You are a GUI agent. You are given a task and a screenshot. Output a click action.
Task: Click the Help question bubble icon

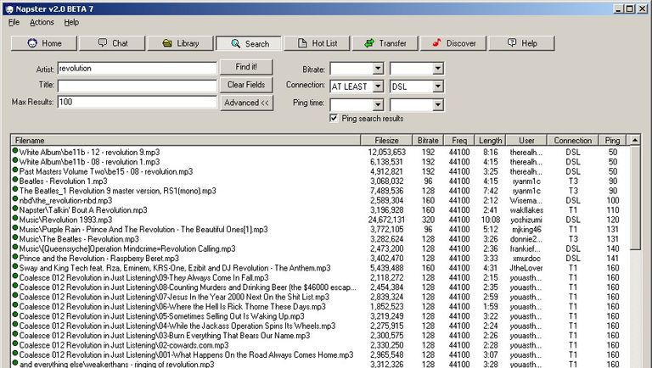click(512, 42)
